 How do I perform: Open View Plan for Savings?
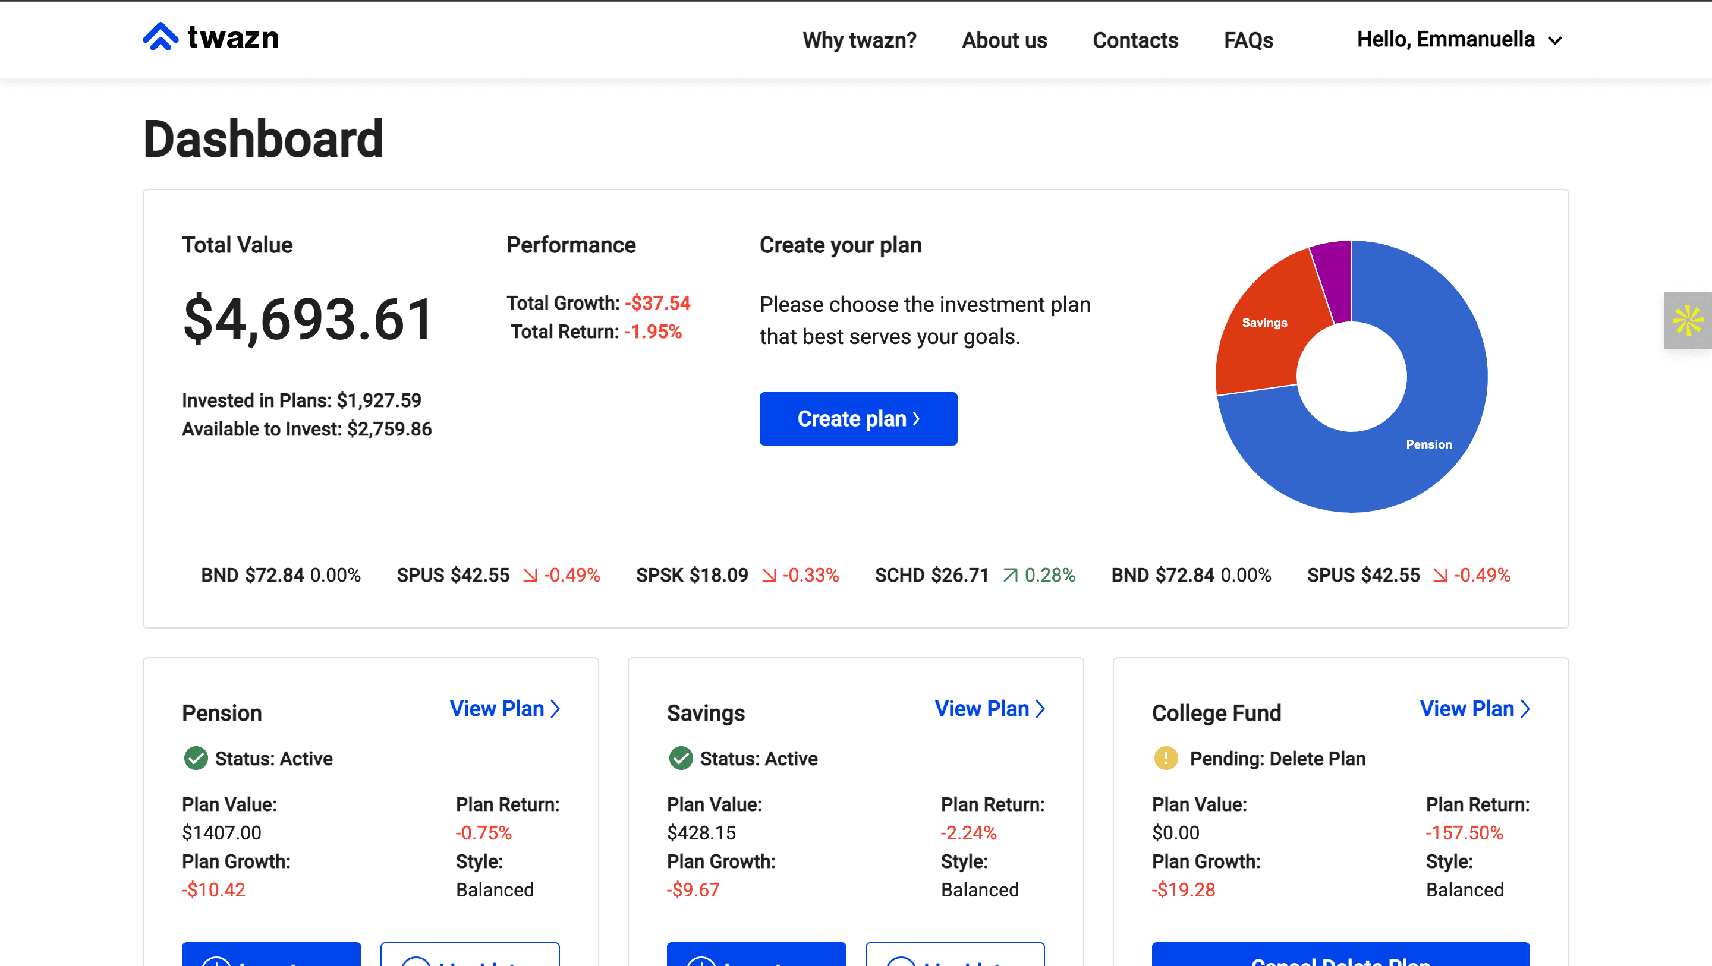990,709
